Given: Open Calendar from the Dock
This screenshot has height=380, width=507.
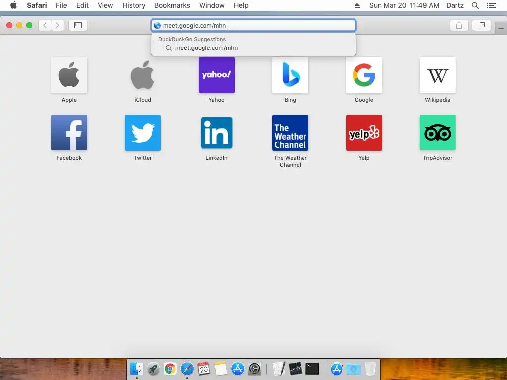Looking at the screenshot, I should (203, 369).
